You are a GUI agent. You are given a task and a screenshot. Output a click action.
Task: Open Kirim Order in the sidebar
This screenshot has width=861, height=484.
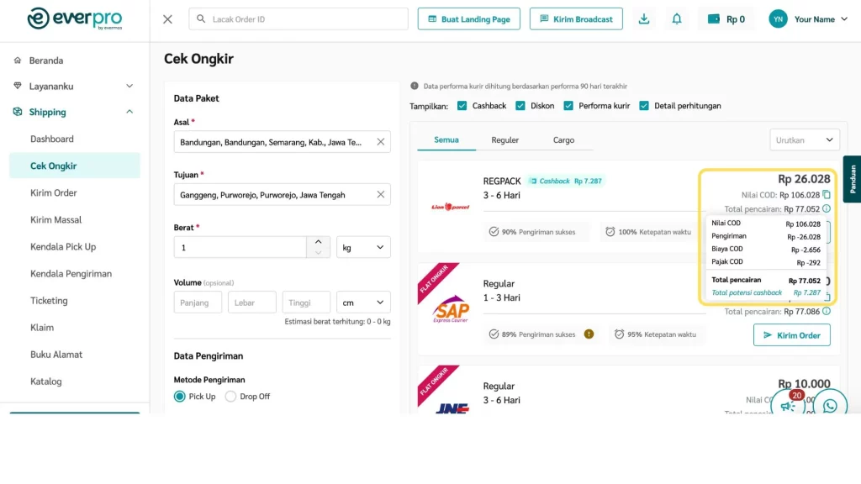click(x=54, y=193)
